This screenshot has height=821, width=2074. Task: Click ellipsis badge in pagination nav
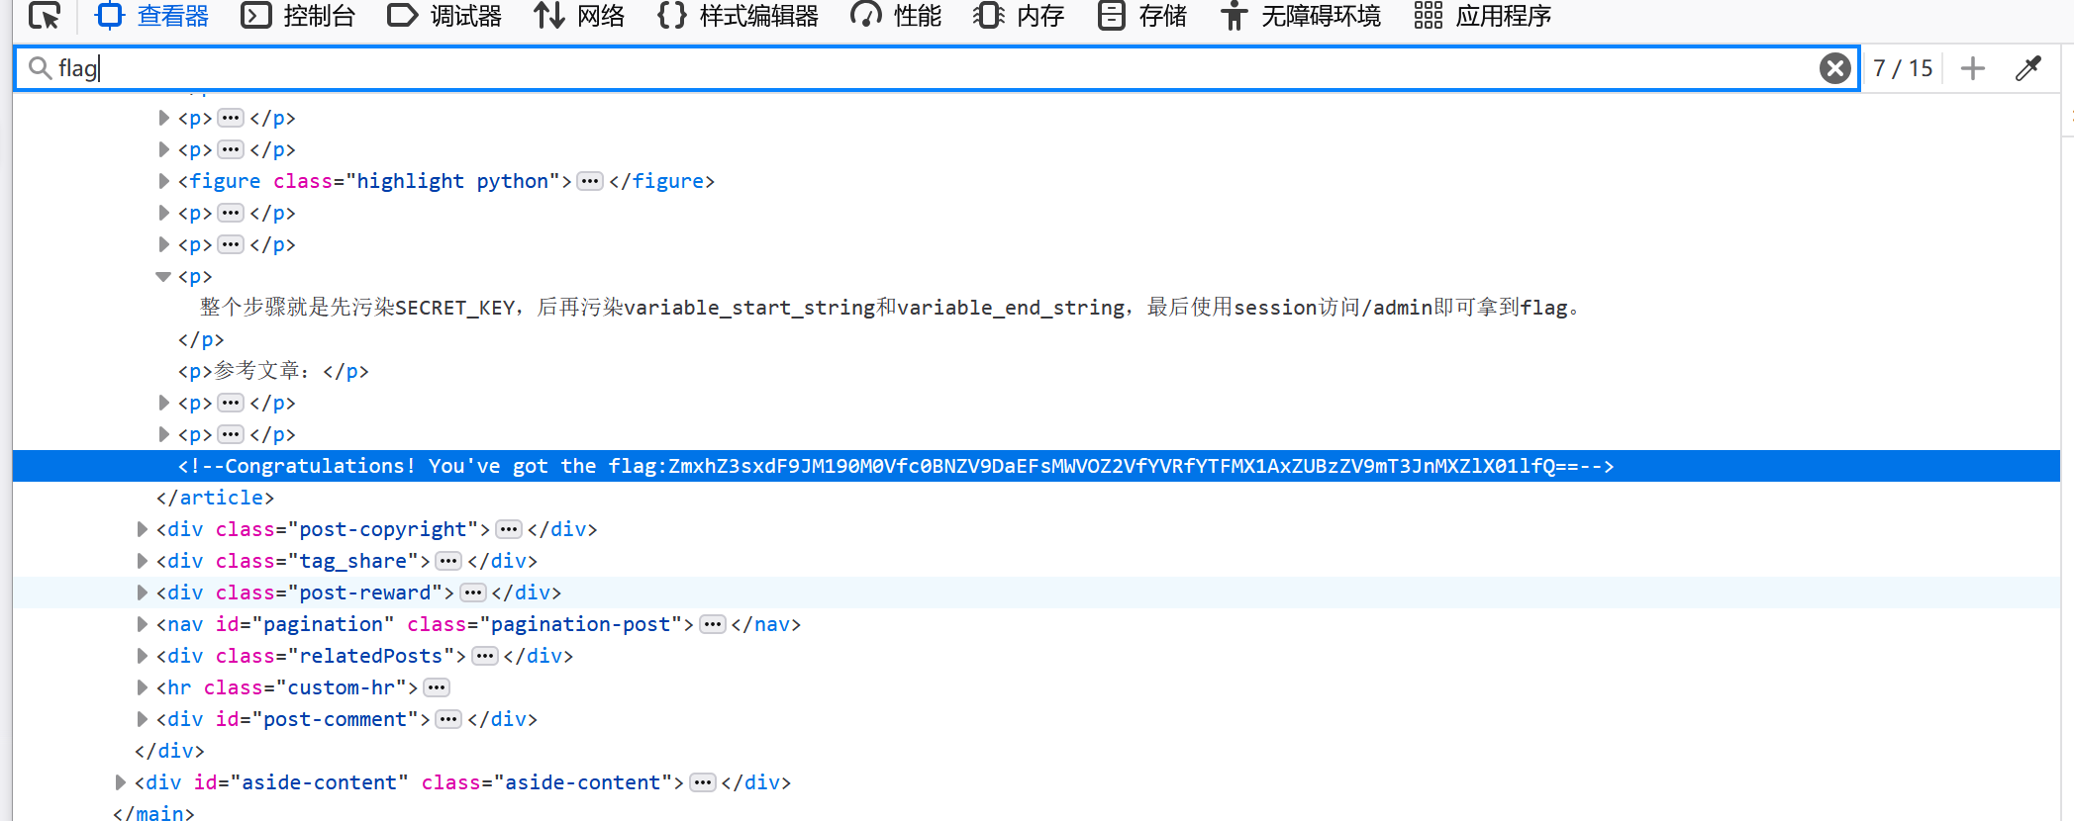(712, 624)
